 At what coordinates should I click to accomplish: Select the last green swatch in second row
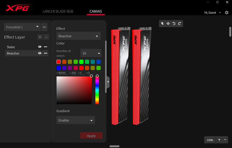[98, 68]
